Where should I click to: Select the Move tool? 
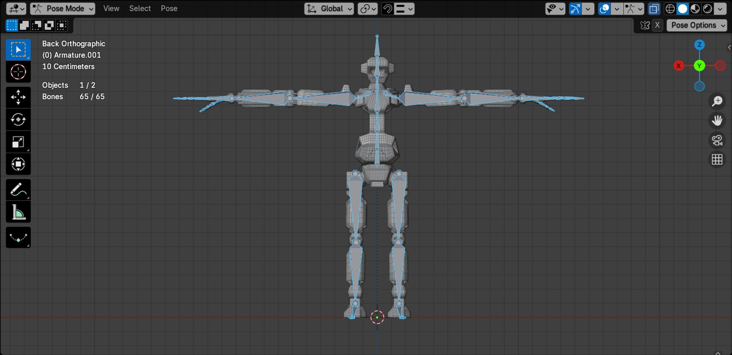[x=18, y=97]
